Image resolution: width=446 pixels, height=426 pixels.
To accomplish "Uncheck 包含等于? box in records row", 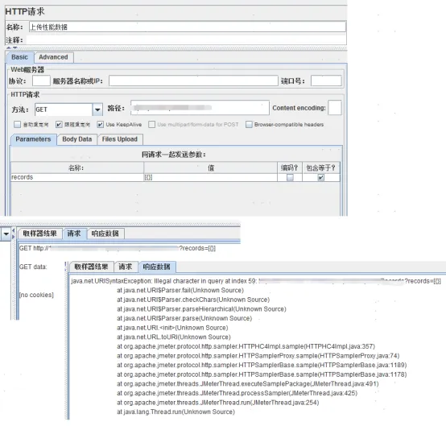I will [321, 178].
